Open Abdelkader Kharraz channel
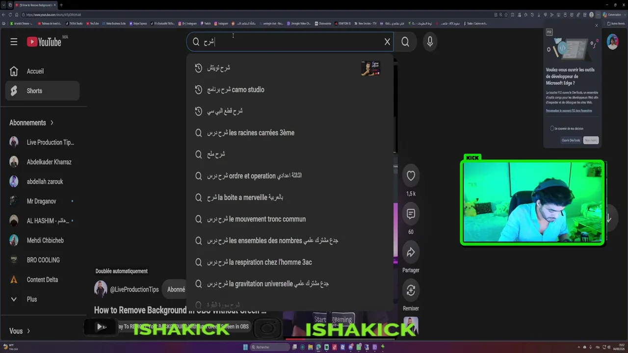The height and width of the screenshot is (353, 628). [x=42, y=162]
